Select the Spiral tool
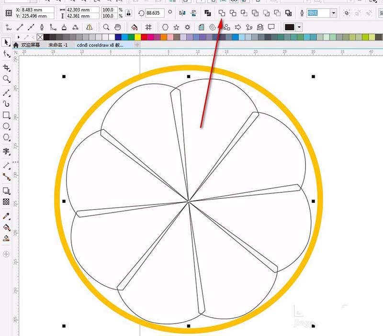The image size is (383, 336). (x=213, y=27)
